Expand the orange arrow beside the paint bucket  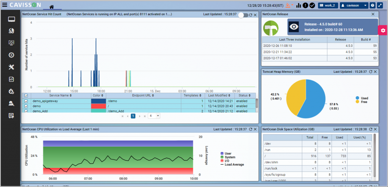click(x=292, y=5)
